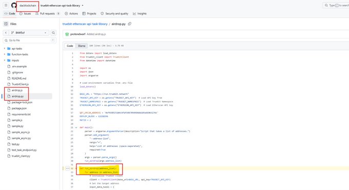
Task: Open protondwarf author profile link
Action: [77, 34]
